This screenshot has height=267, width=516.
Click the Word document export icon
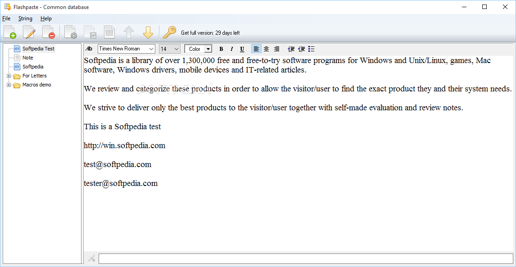(x=90, y=32)
